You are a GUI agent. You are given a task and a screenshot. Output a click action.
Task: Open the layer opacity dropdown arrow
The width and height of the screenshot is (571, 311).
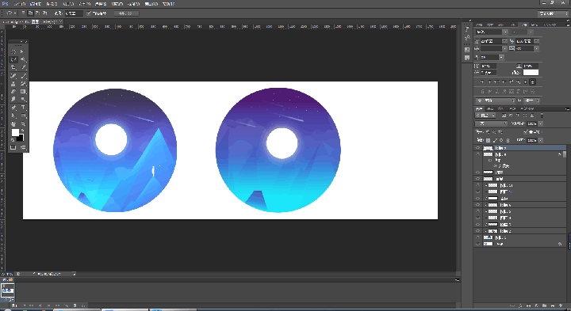541,123
